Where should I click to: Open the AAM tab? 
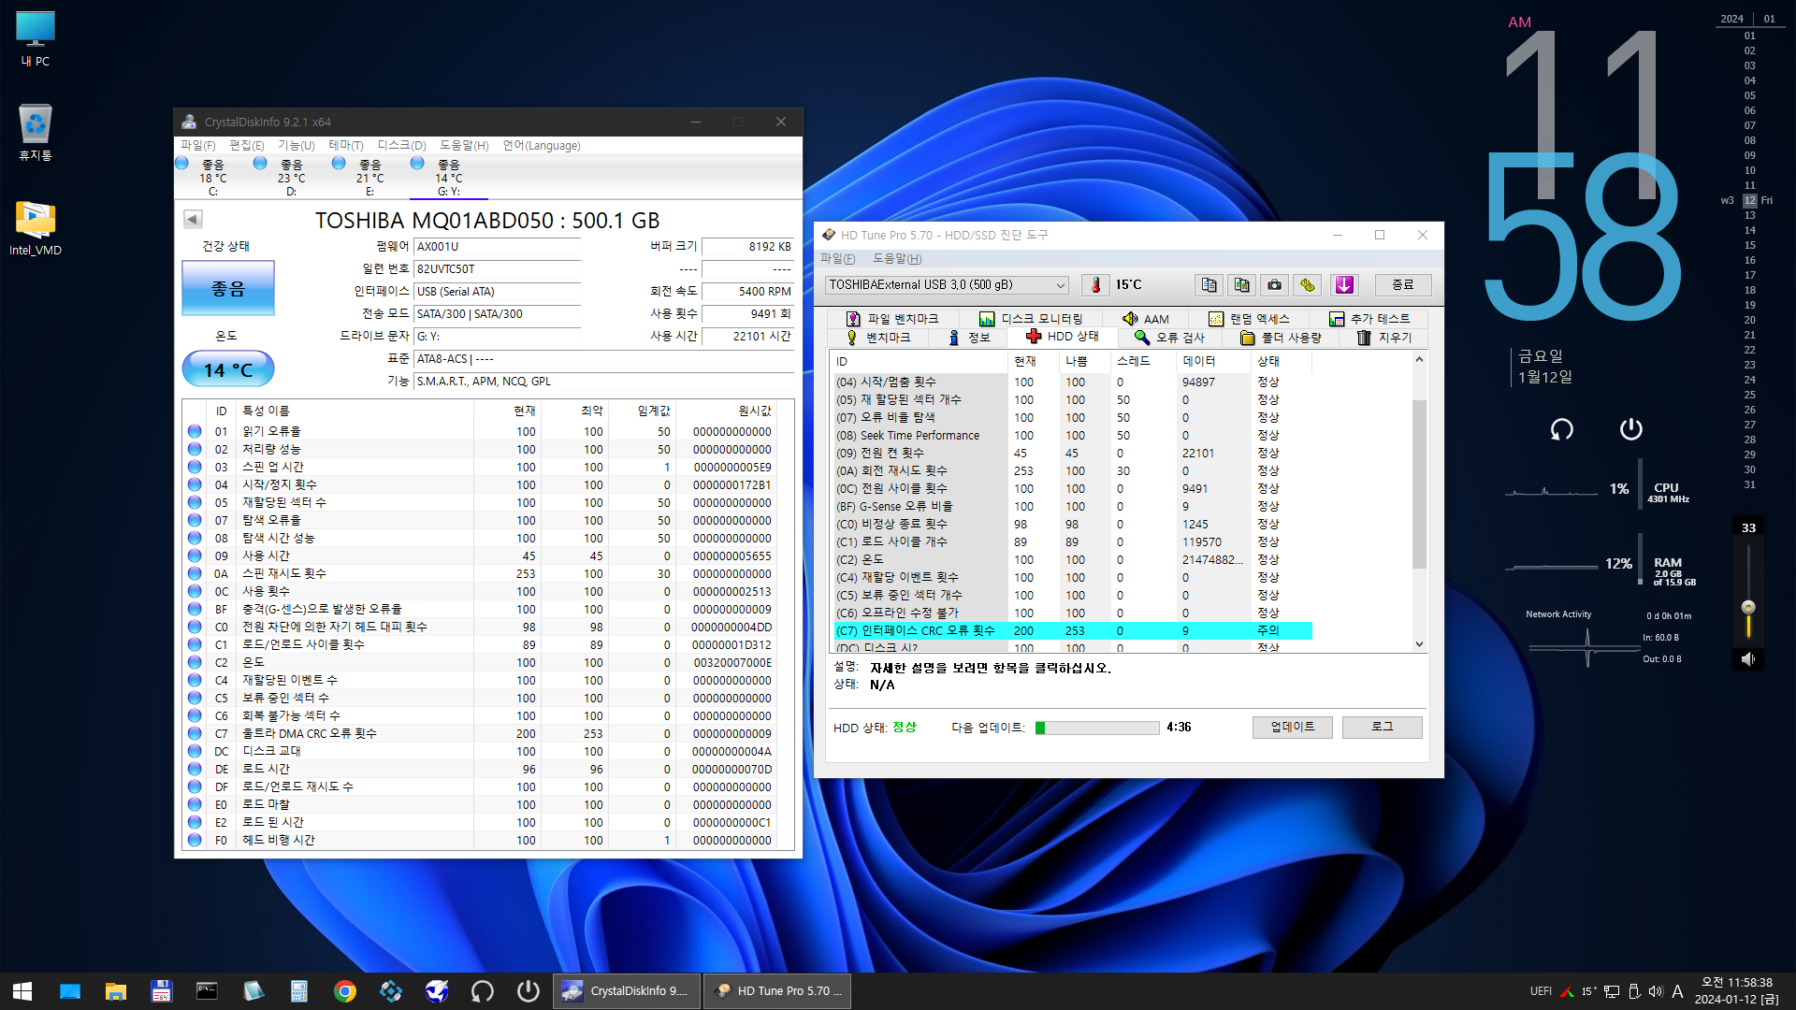[1146, 319]
